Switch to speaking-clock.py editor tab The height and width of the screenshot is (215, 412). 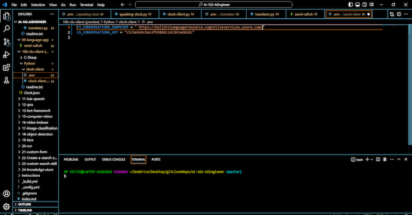tap(135, 14)
